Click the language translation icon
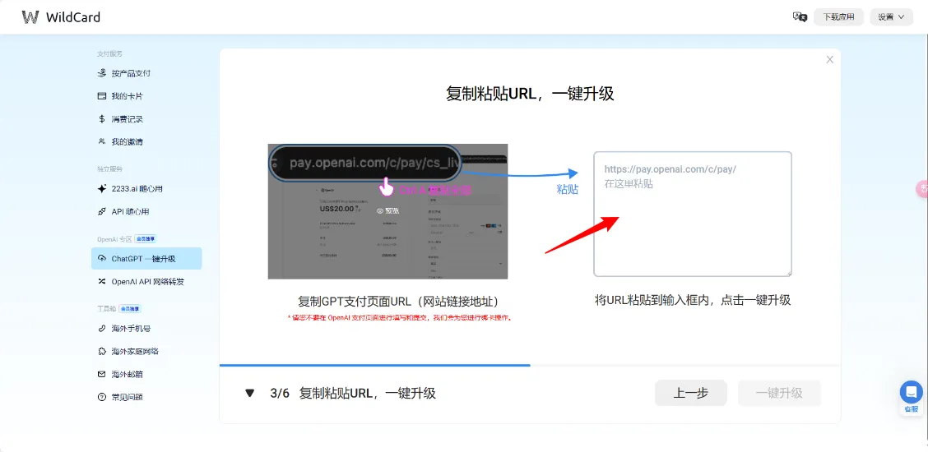The width and height of the screenshot is (928, 452). click(799, 16)
